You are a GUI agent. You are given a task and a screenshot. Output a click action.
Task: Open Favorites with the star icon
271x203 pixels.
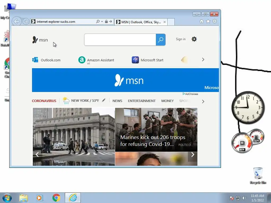208,21
